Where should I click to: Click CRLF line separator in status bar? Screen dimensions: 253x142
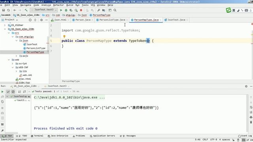coord(205,140)
